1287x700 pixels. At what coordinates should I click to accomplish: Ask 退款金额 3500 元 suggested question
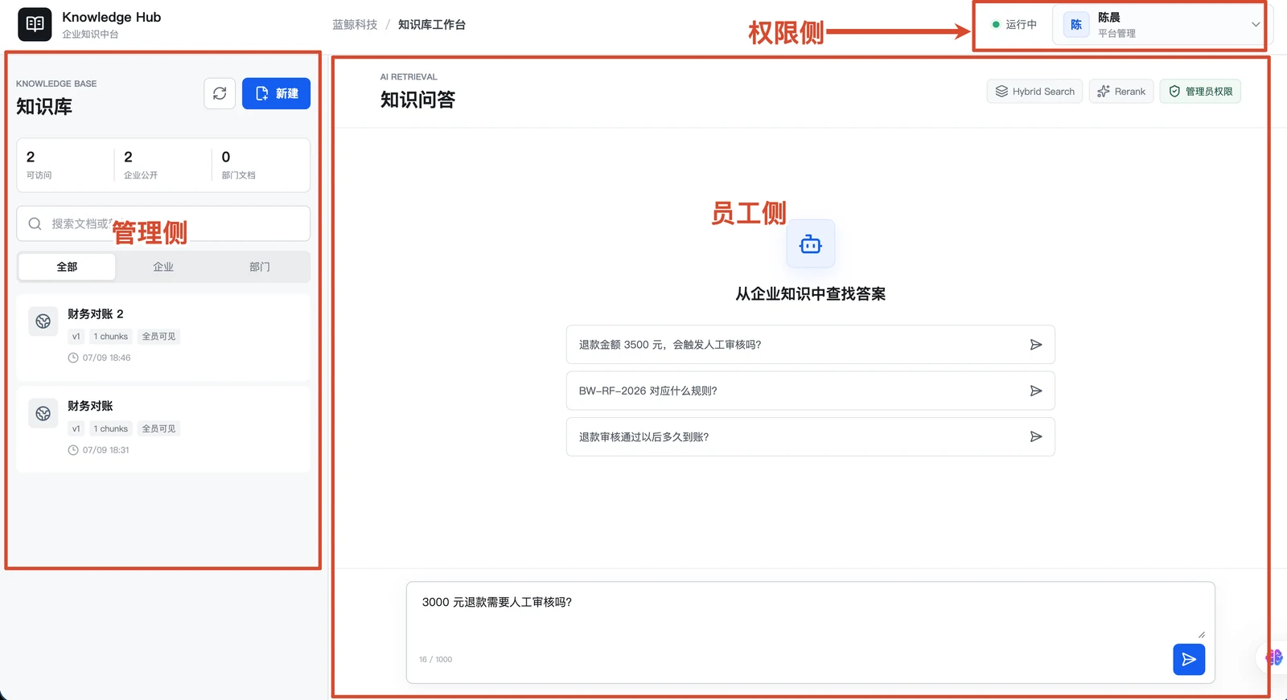810,345
